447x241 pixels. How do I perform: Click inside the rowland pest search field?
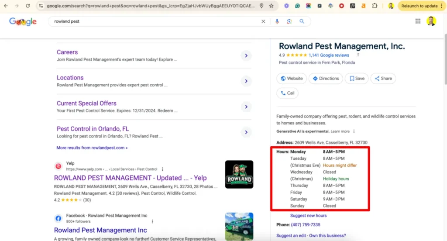[153, 21]
